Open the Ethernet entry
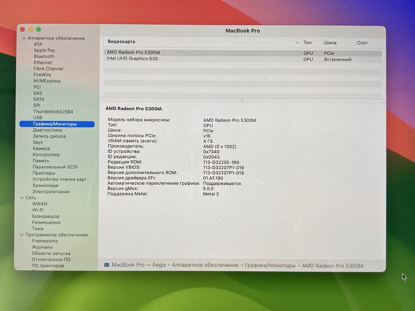This screenshot has width=415, height=311. pos(43,62)
